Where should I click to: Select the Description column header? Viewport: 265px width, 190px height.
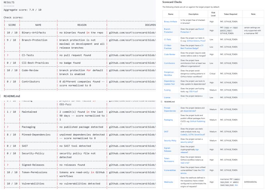(x=193, y=14)
